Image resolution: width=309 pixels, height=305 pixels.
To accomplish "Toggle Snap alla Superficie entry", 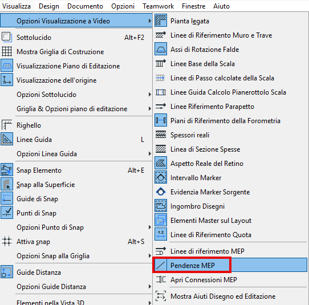I will (x=76, y=184).
